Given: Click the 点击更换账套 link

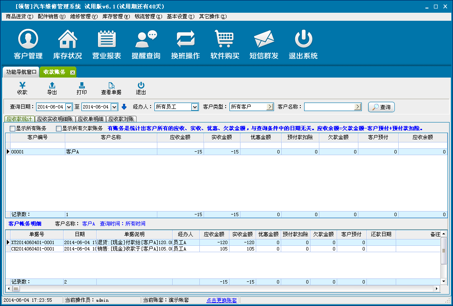Looking at the screenshot, I should (x=222, y=300).
